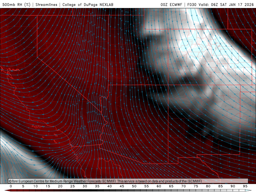Click "College of DuPage NEXLAB" header text

[88, 4]
